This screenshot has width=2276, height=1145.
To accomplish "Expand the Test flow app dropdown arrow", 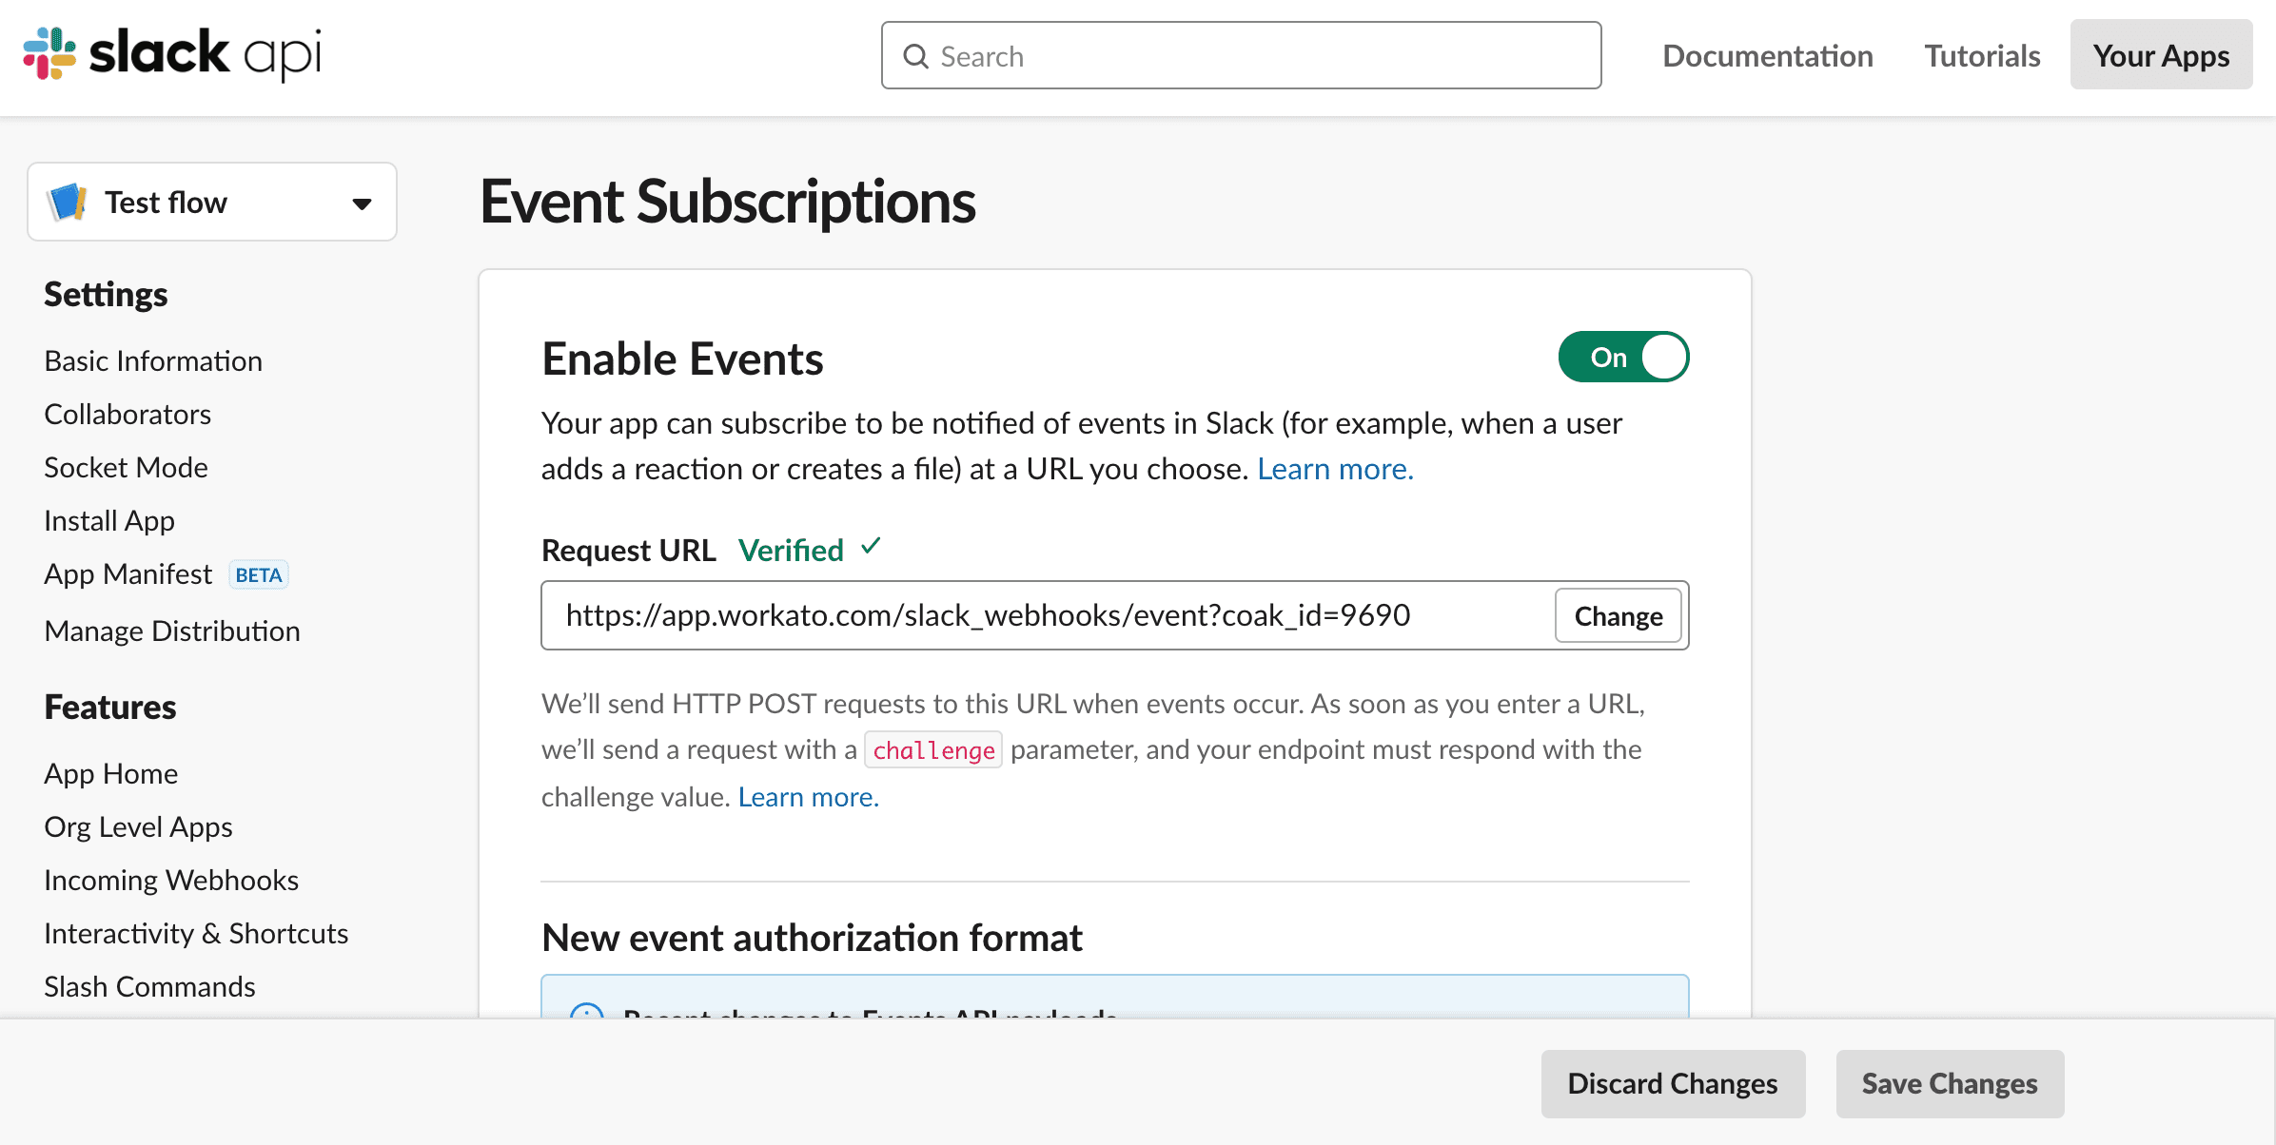I will [362, 203].
